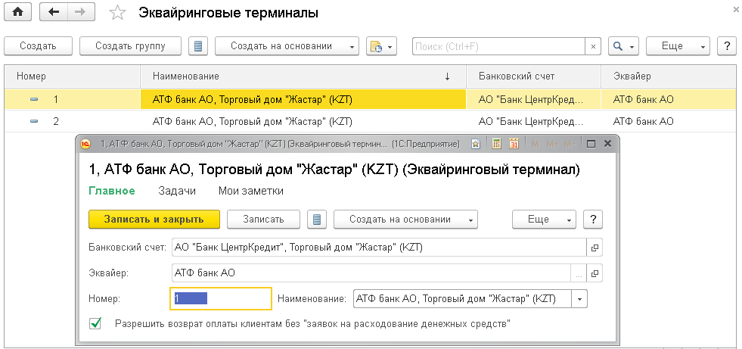Open calculator icon in dialog title bar

497,143
